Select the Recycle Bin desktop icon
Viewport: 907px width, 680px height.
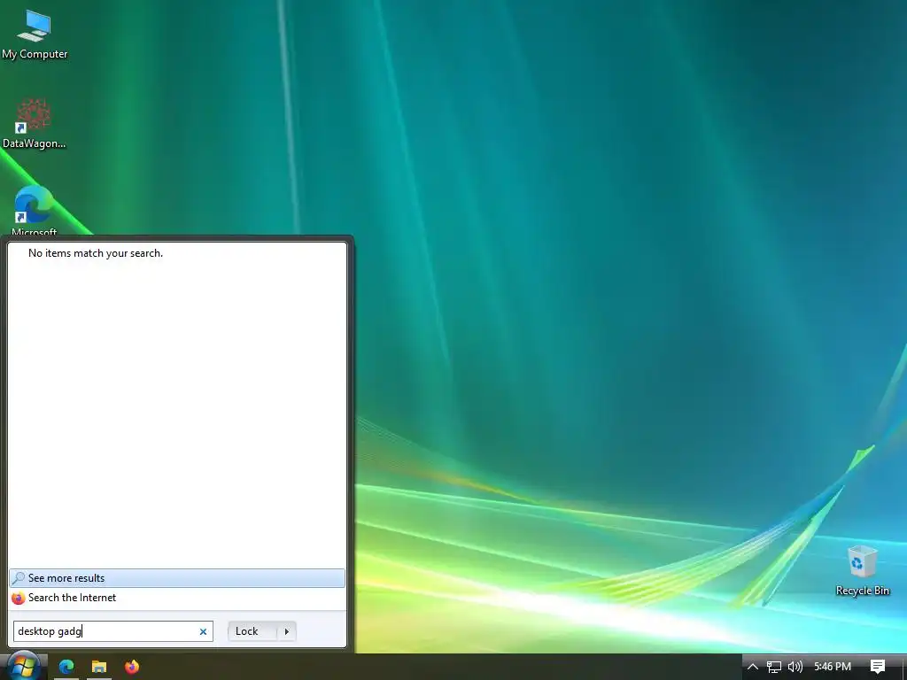(862, 570)
